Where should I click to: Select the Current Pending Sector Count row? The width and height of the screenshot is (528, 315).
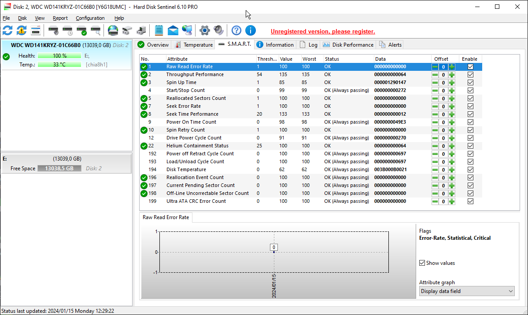[311, 185]
